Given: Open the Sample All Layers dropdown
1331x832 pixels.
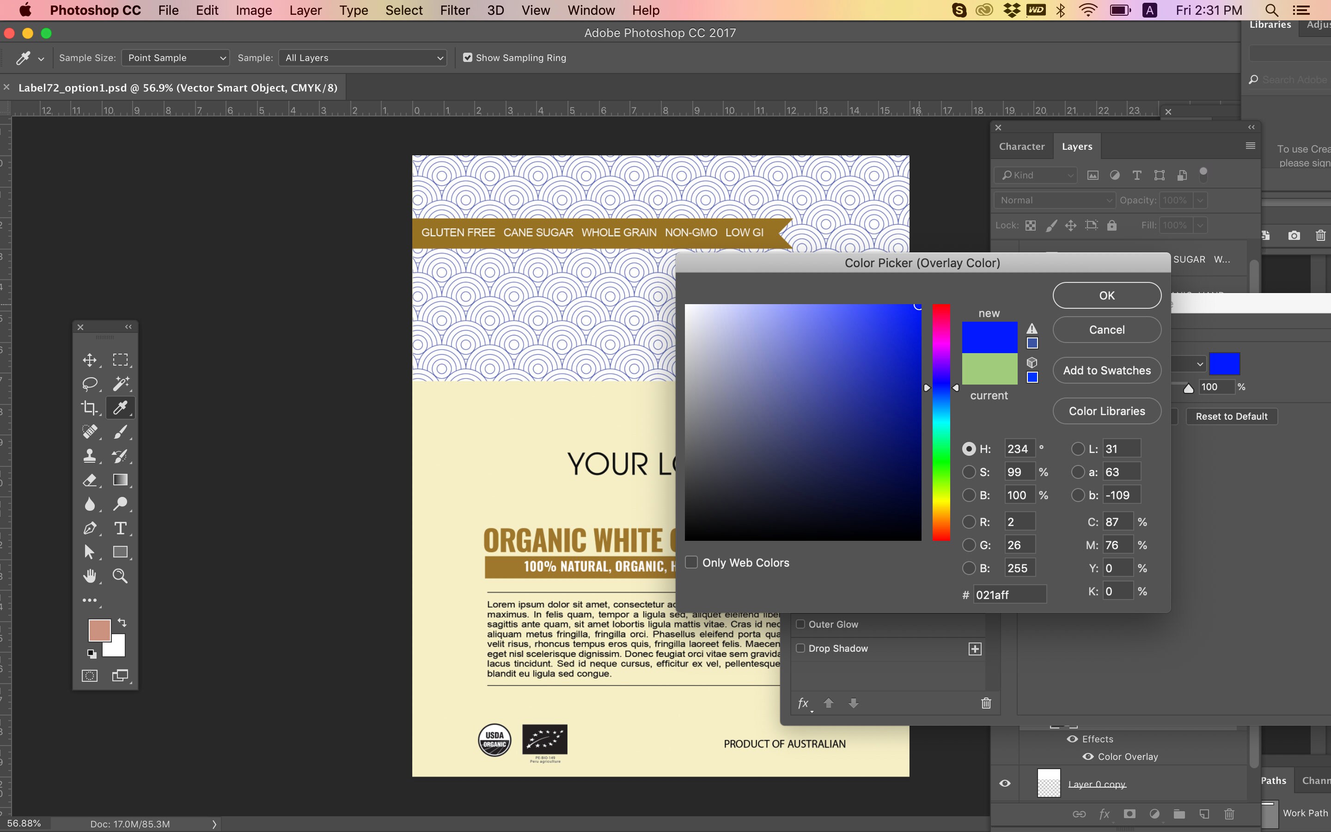Looking at the screenshot, I should (x=362, y=58).
